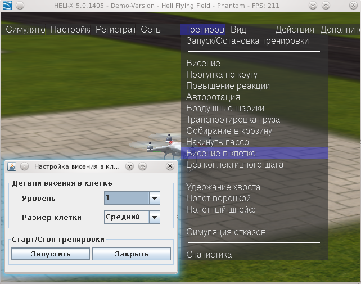Click the Закрыть button
The height and width of the screenshot is (284, 361).
coord(132,254)
